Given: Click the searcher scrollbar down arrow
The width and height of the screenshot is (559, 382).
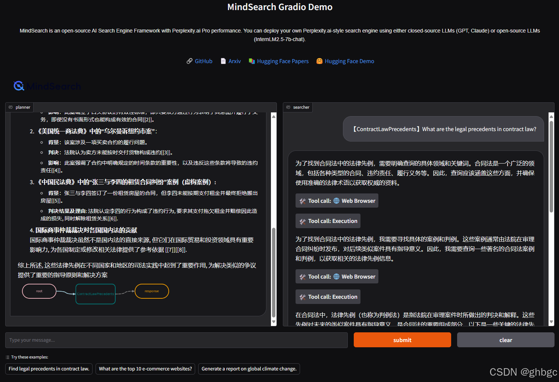Looking at the screenshot, I should pos(551,322).
